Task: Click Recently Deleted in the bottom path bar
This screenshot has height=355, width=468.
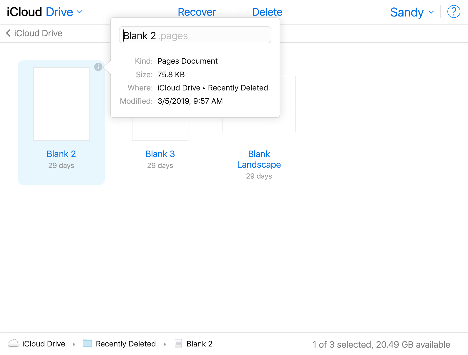Action: tap(126, 344)
